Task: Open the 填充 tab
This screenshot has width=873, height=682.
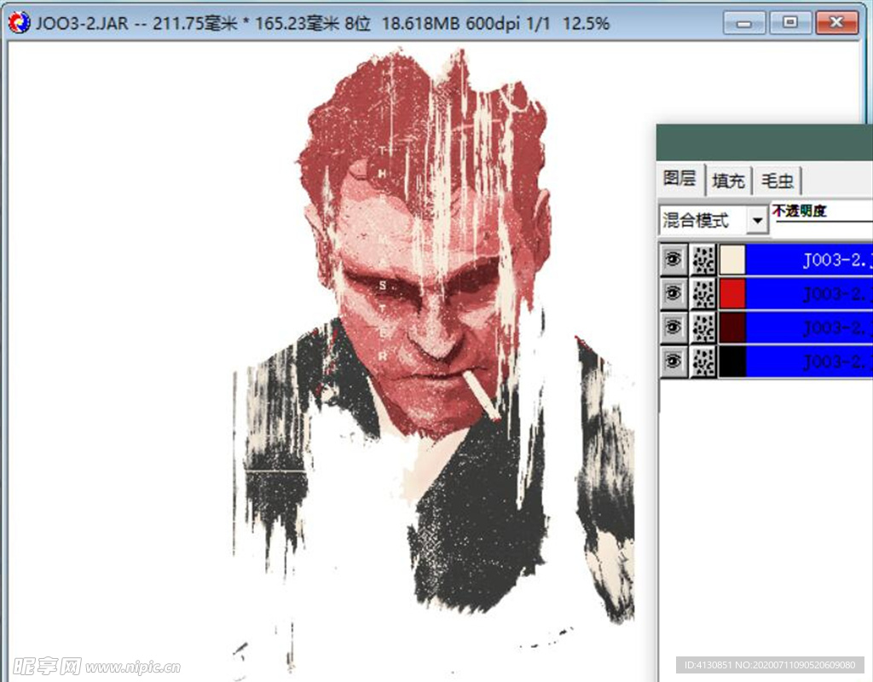Action: [x=728, y=180]
